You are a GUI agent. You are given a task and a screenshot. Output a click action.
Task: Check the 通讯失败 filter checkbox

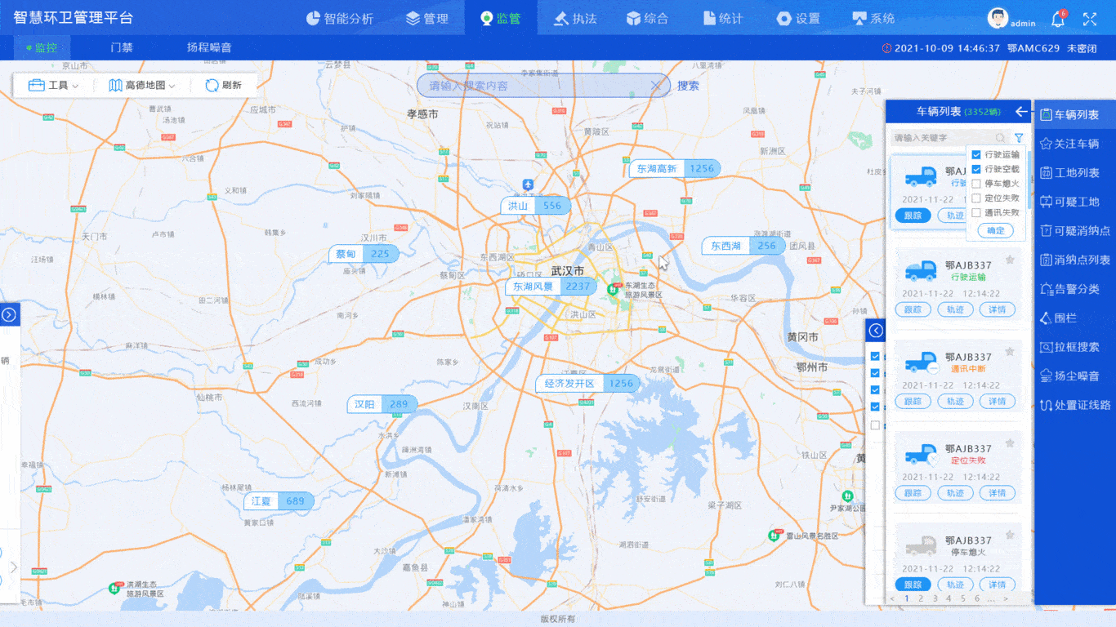coord(976,212)
